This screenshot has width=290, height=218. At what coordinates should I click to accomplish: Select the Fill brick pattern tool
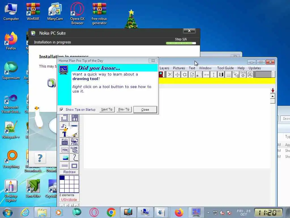(65, 142)
